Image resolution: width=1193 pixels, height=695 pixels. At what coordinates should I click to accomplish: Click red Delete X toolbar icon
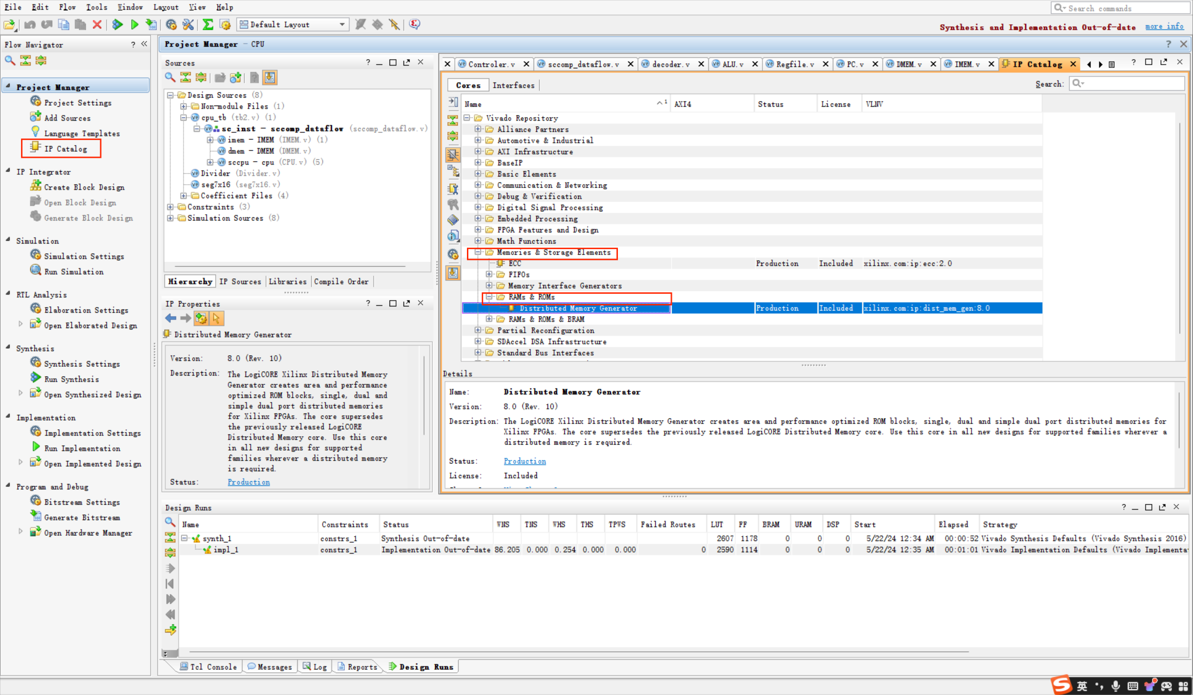97,24
